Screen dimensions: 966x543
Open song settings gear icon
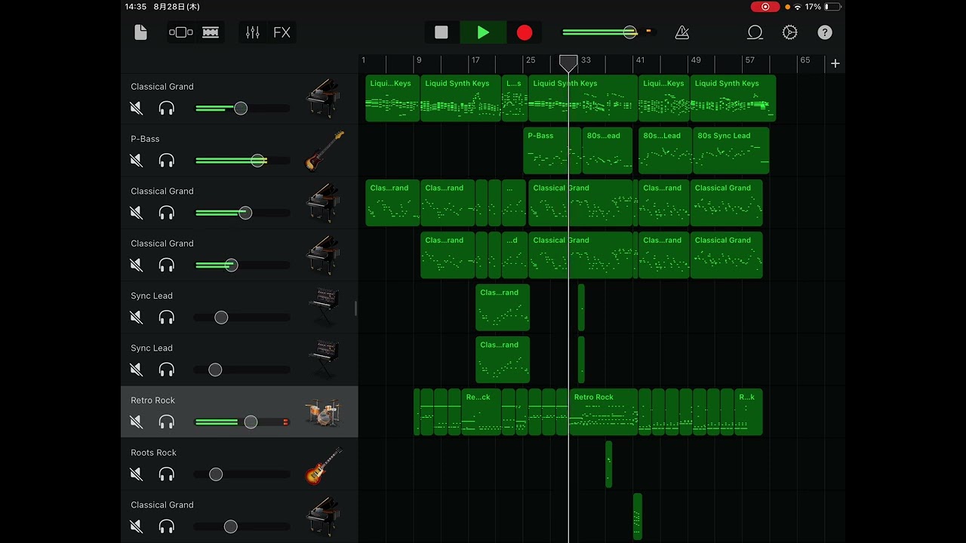pyautogui.click(x=789, y=32)
